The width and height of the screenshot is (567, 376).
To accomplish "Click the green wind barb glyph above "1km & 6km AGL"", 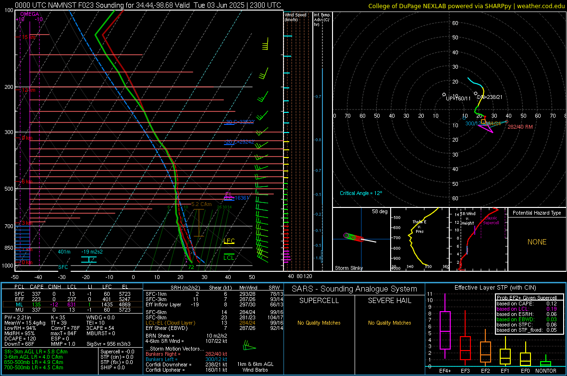I will tap(249, 346).
